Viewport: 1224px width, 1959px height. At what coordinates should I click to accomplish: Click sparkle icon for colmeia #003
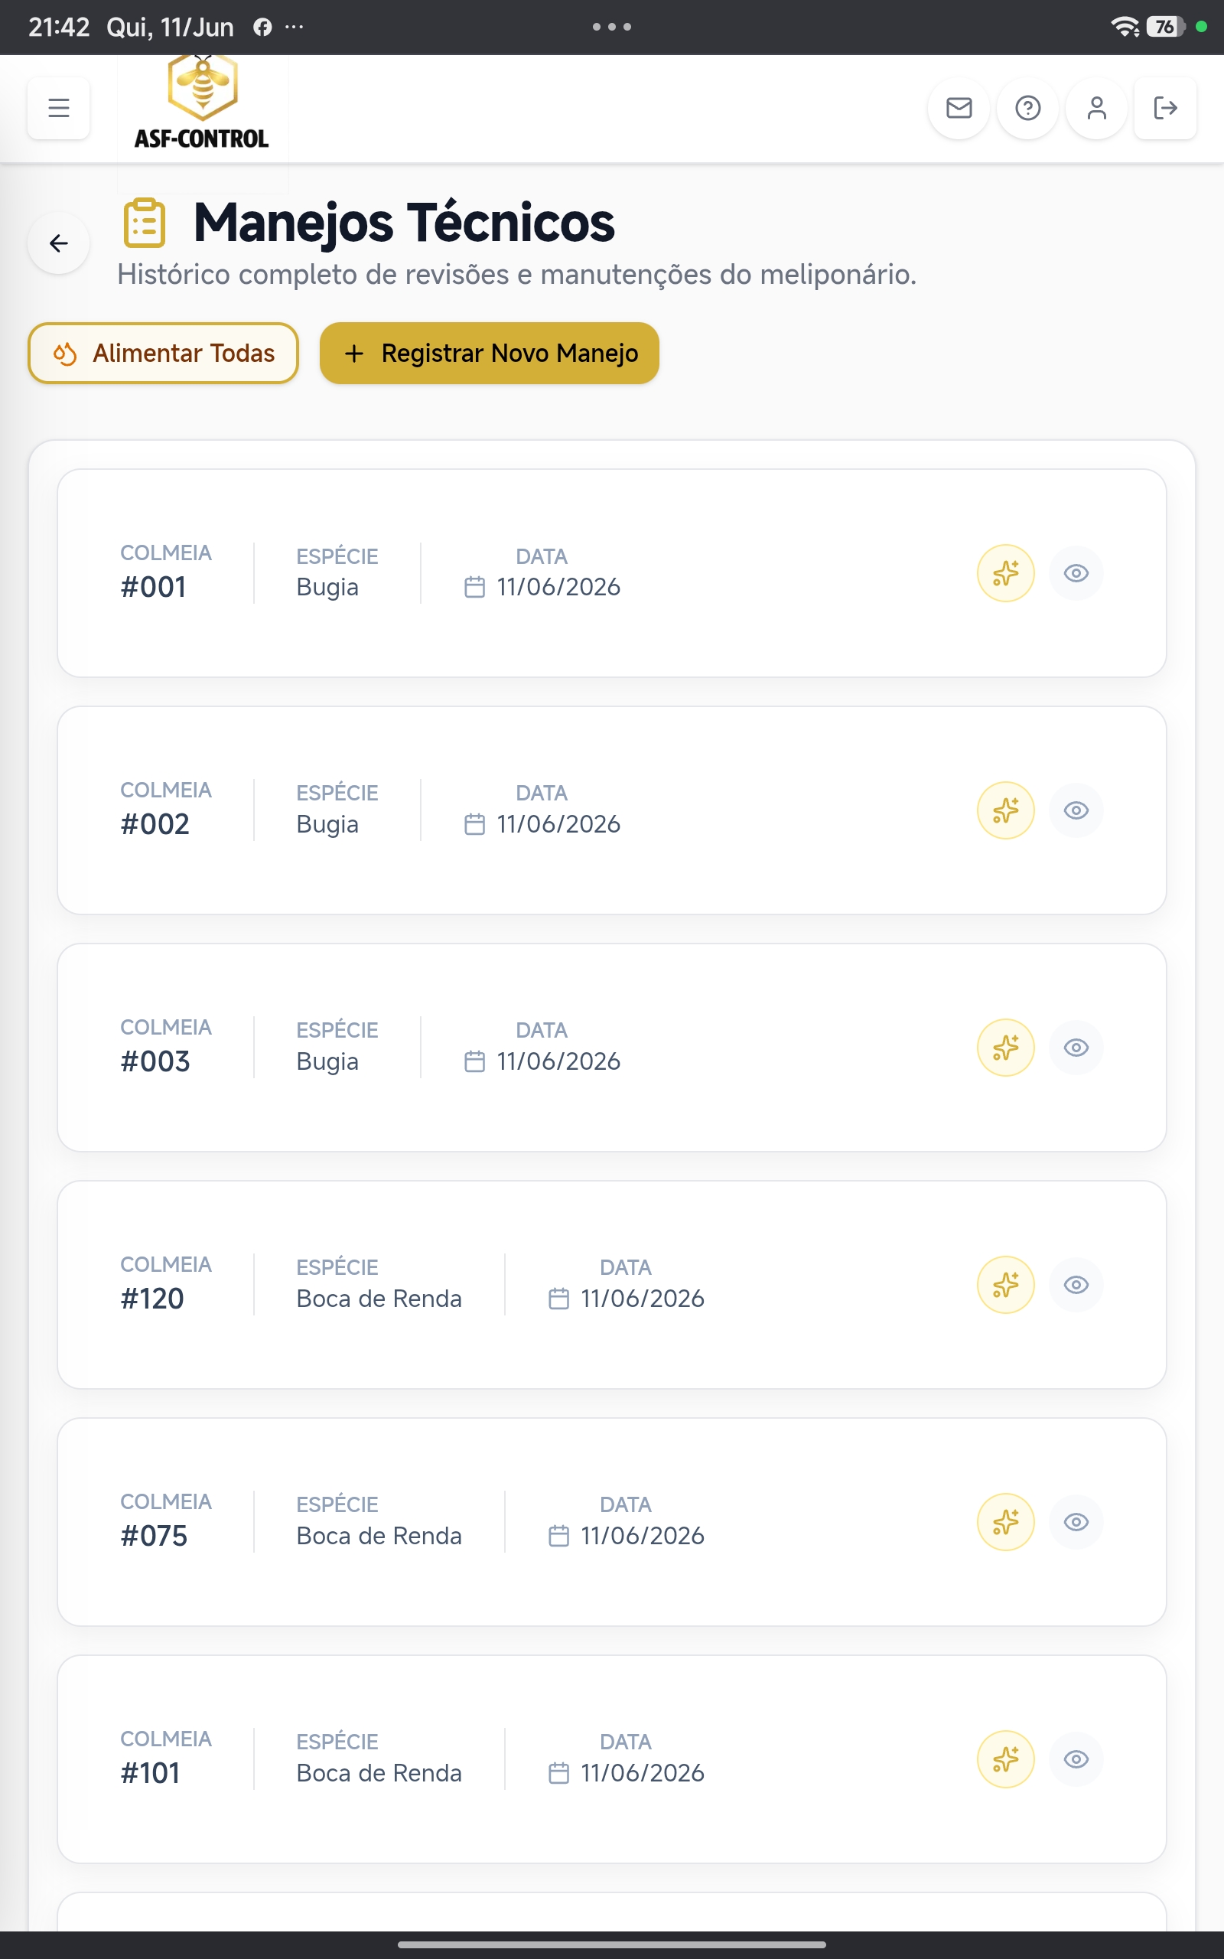[1006, 1048]
